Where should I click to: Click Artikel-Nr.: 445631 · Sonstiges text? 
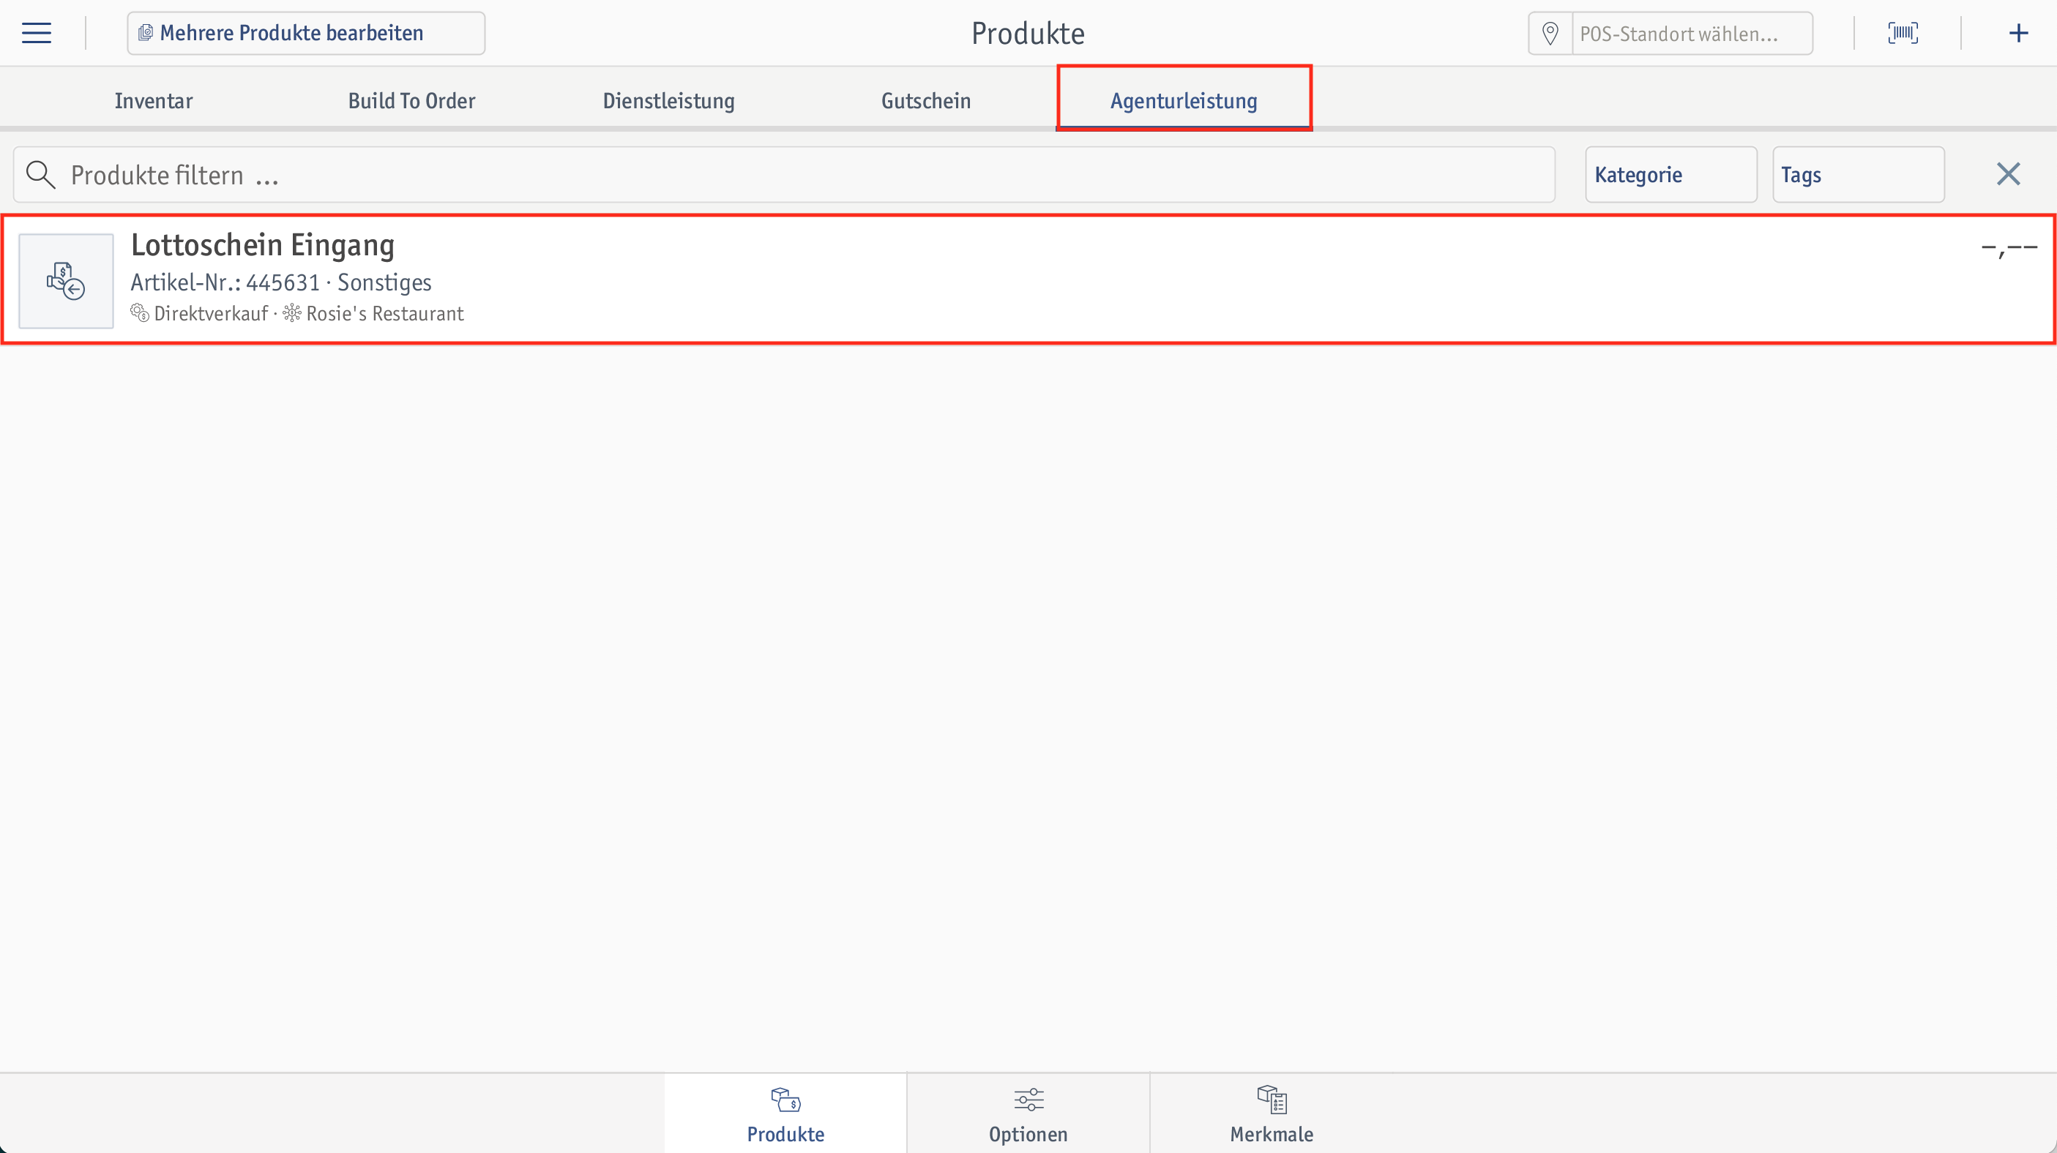coord(281,282)
